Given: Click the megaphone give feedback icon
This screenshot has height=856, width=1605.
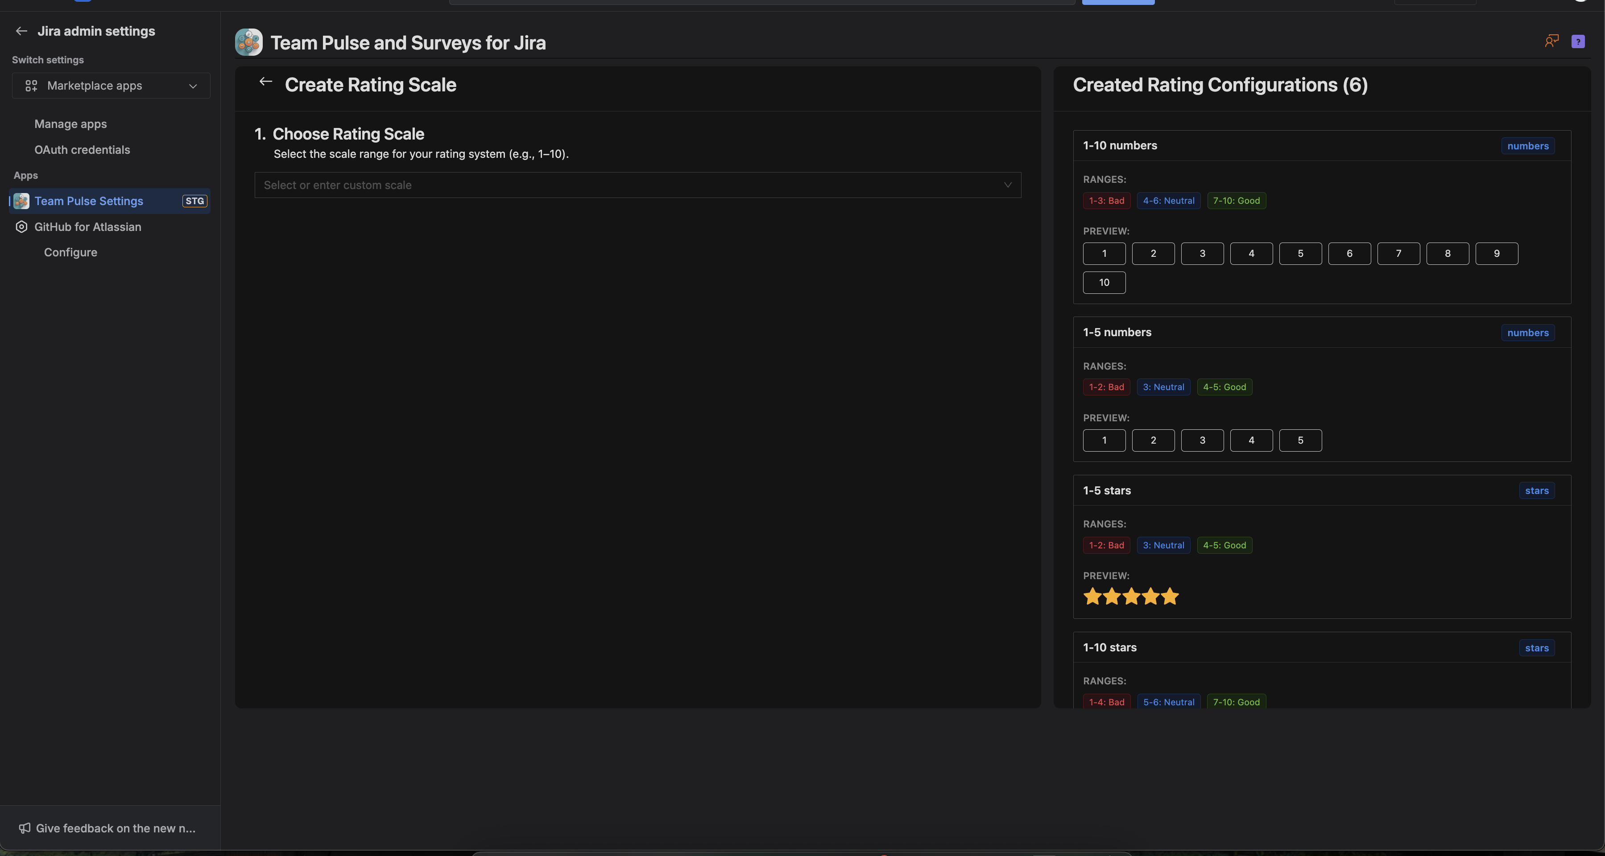Looking at the screenshot, I should click(24, 828).
